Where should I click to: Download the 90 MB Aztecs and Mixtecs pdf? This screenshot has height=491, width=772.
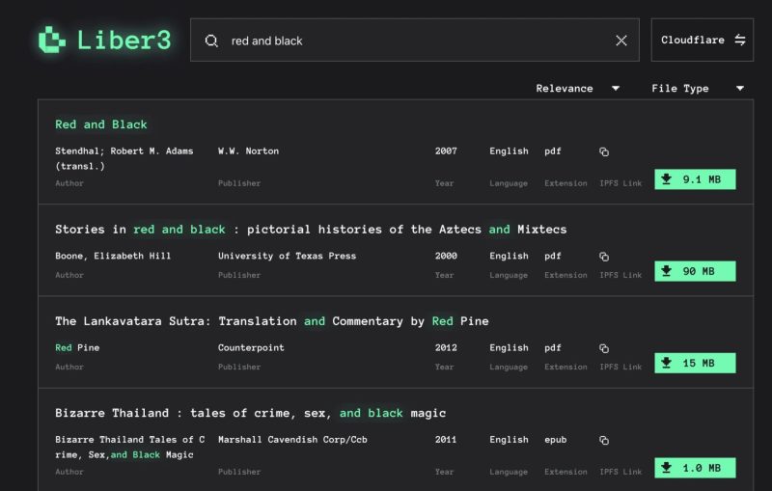tap(695, 271)
